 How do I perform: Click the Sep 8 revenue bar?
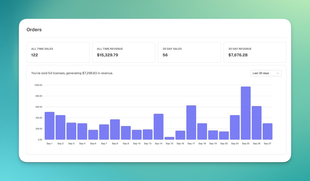[x=115, y=129]
